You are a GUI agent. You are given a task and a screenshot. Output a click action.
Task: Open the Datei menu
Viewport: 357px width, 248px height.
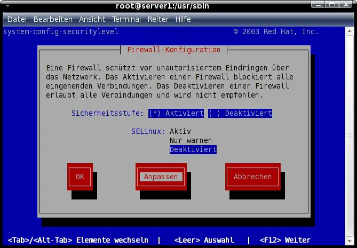tap(17, 19)
